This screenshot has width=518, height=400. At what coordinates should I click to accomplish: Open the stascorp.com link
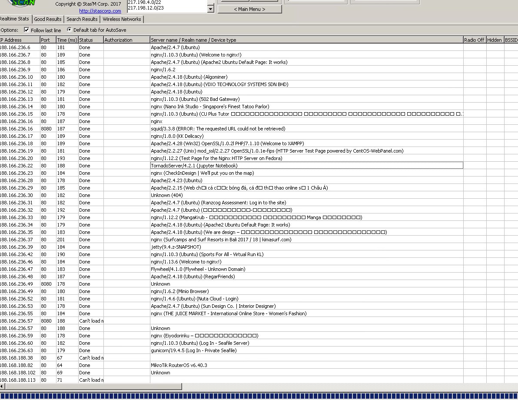(x=100, y=11)
